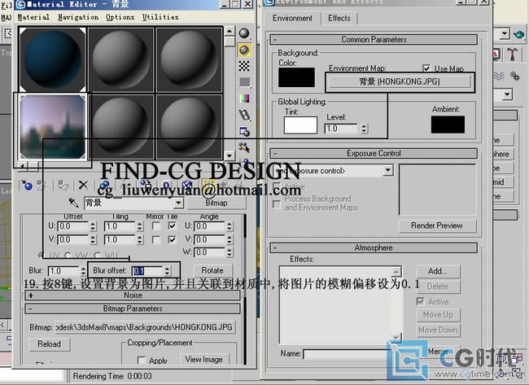Screen dimensions: 529x385
Task: Pick material with the eyedropper icon
Action: point(73,203)
